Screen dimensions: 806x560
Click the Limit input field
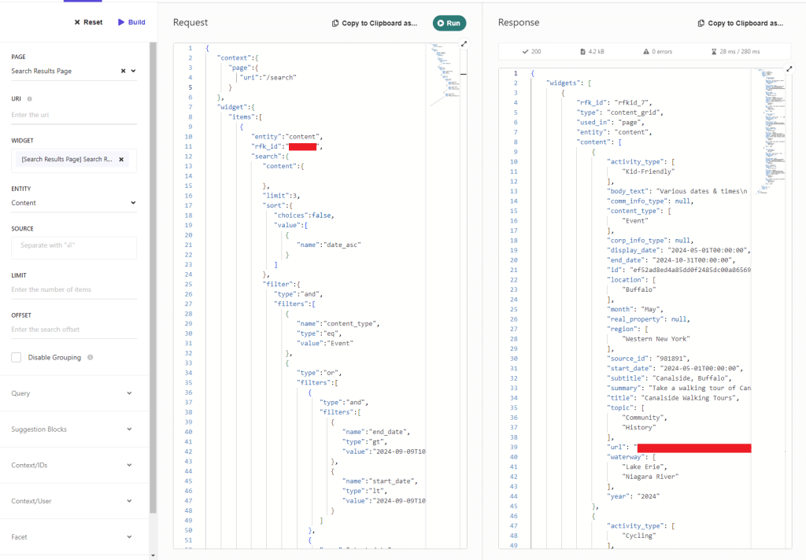tap(74, 289)
